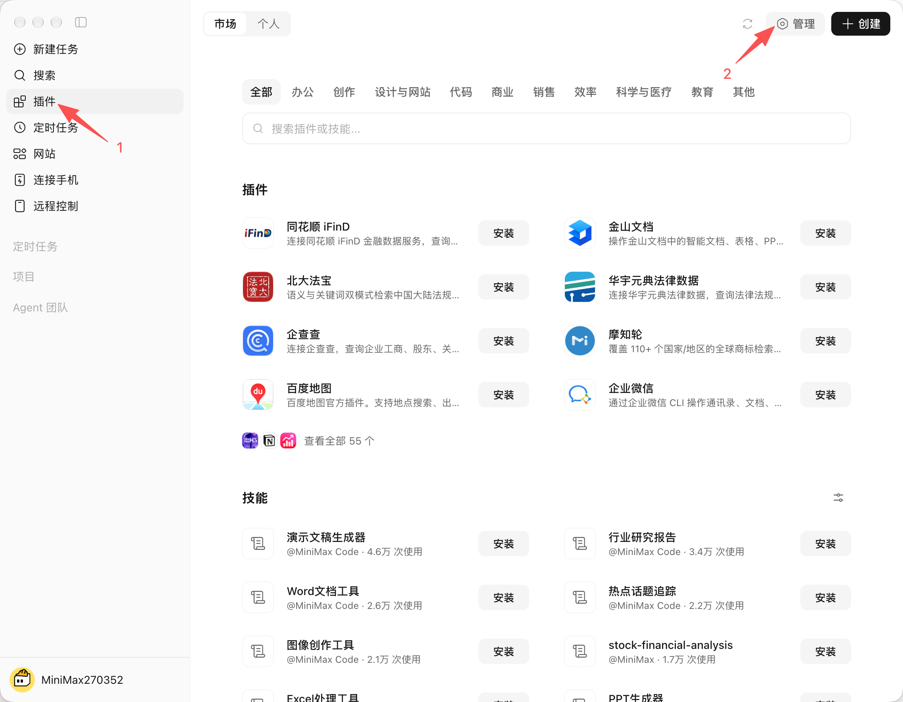Select the 教育 category tab
The image size is (903, 702).
click(702, 92)
